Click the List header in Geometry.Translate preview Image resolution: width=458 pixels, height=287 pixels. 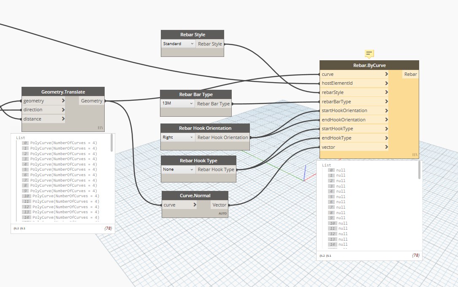point(21,138)
